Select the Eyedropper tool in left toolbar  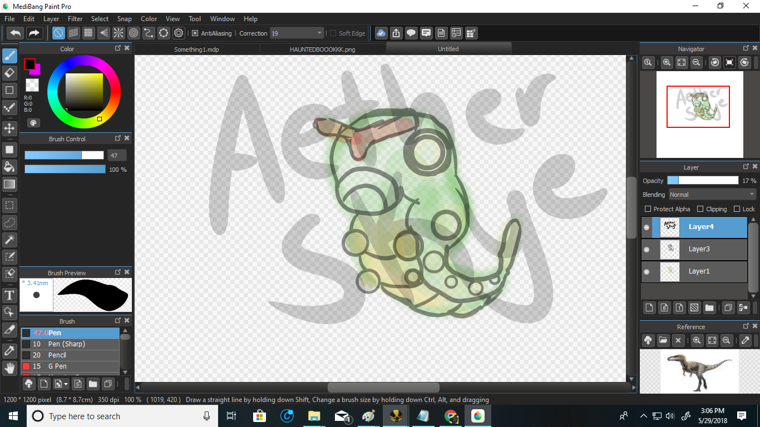click(x=9, y=350)
